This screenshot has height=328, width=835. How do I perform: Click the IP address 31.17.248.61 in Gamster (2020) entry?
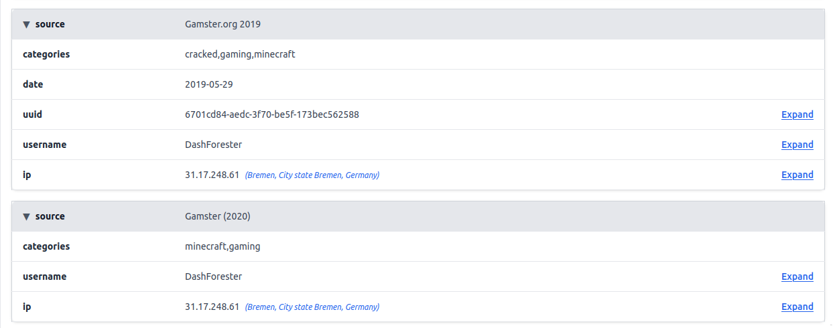coord(212,307)
